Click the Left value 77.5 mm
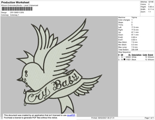Viewport: 155px width, 120px height. click(135, 27)
